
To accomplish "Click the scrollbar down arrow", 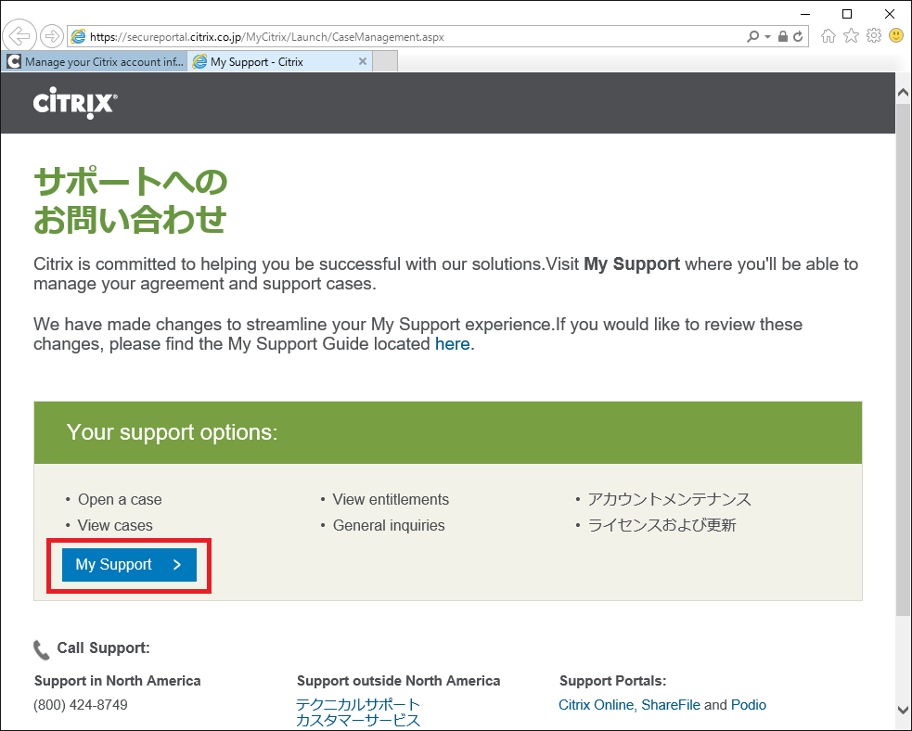I will pos(903,710).
